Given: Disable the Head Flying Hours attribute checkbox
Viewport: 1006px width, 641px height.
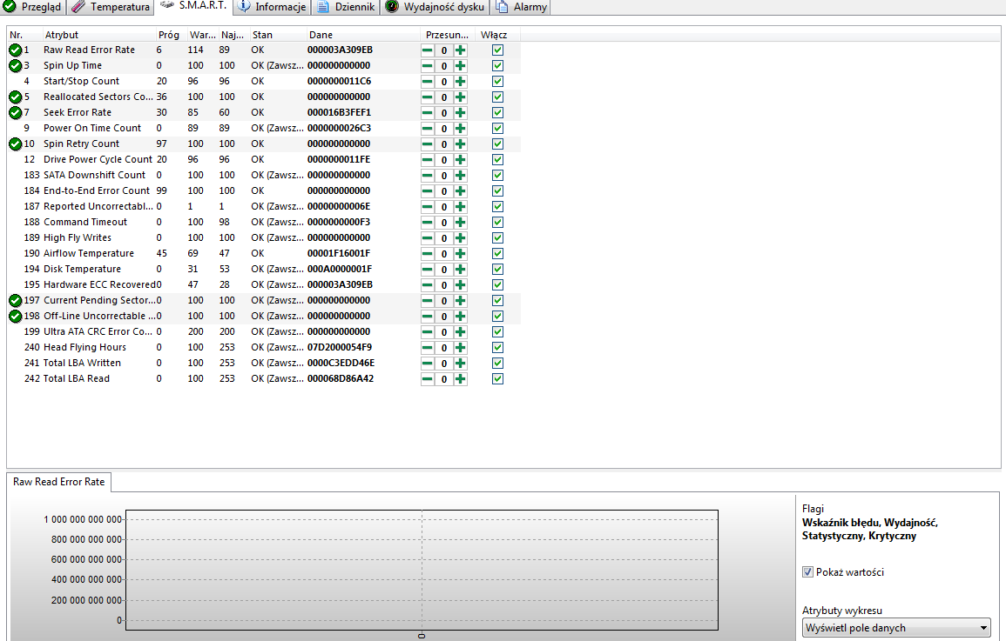Looking at the screenshot, I should tap(497, 348).
